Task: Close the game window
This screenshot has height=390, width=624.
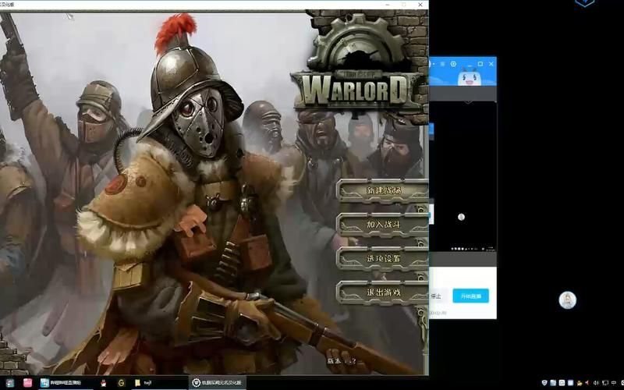Action: pos(420,5)
